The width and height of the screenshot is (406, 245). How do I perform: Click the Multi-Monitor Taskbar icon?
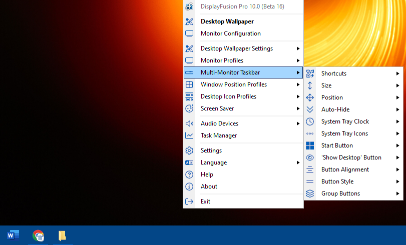(x=189, y=72)
